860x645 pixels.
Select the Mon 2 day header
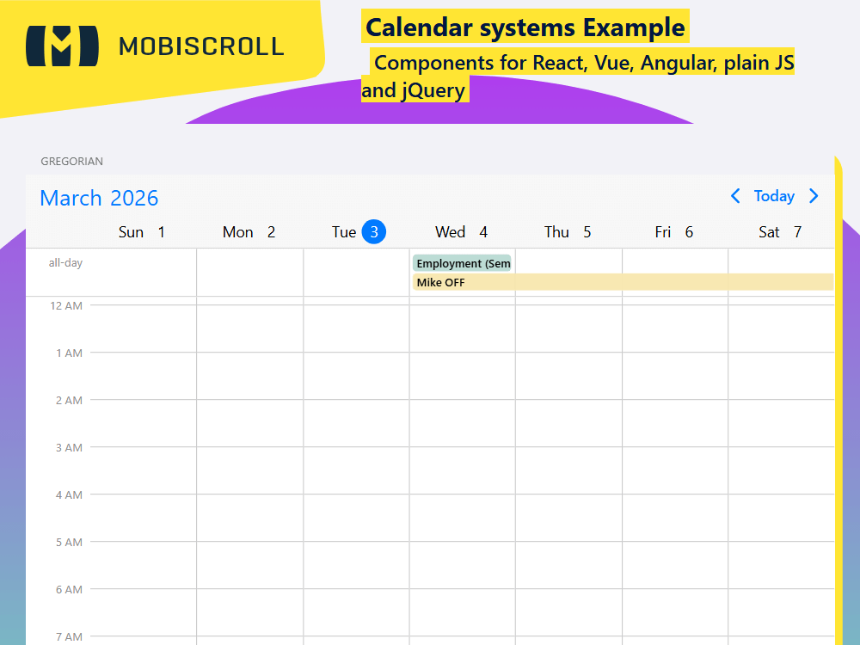point(249,231)
